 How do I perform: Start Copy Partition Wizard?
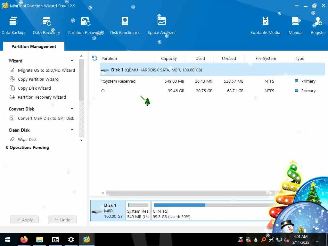point(38,79)
